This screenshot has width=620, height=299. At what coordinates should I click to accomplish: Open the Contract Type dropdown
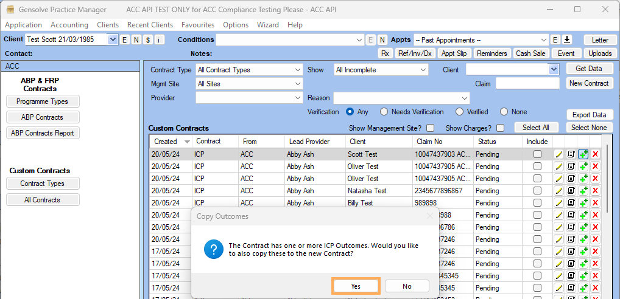point(298,70)
